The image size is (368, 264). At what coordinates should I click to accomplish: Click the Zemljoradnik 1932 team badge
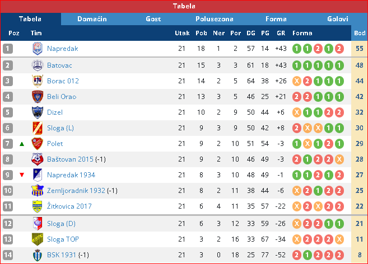(x=38, y=191)
